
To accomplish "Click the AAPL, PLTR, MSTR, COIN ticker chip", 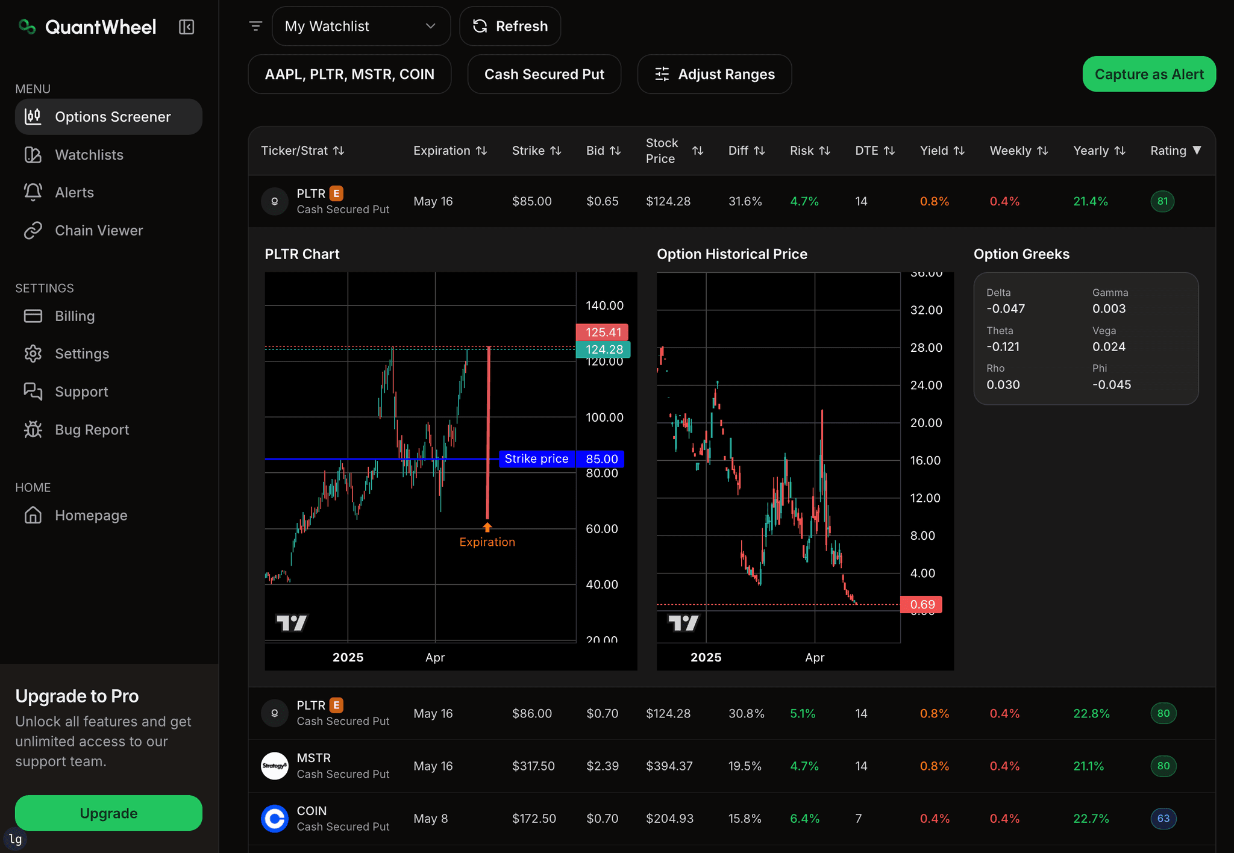I will coord(349,74).
